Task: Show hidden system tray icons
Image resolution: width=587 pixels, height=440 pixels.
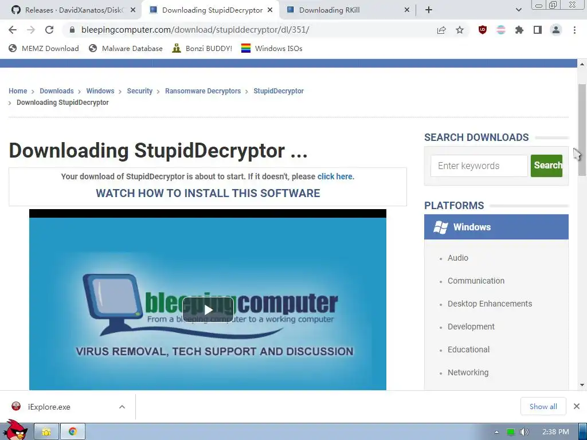Action: pyautogui.click(x=497, y=432)
